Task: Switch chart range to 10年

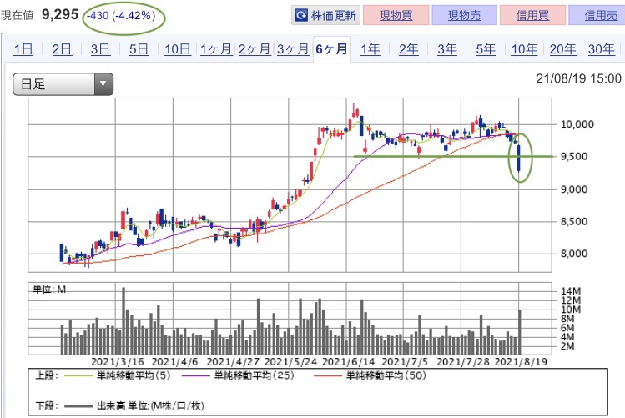Action: [x=524, y=49]
